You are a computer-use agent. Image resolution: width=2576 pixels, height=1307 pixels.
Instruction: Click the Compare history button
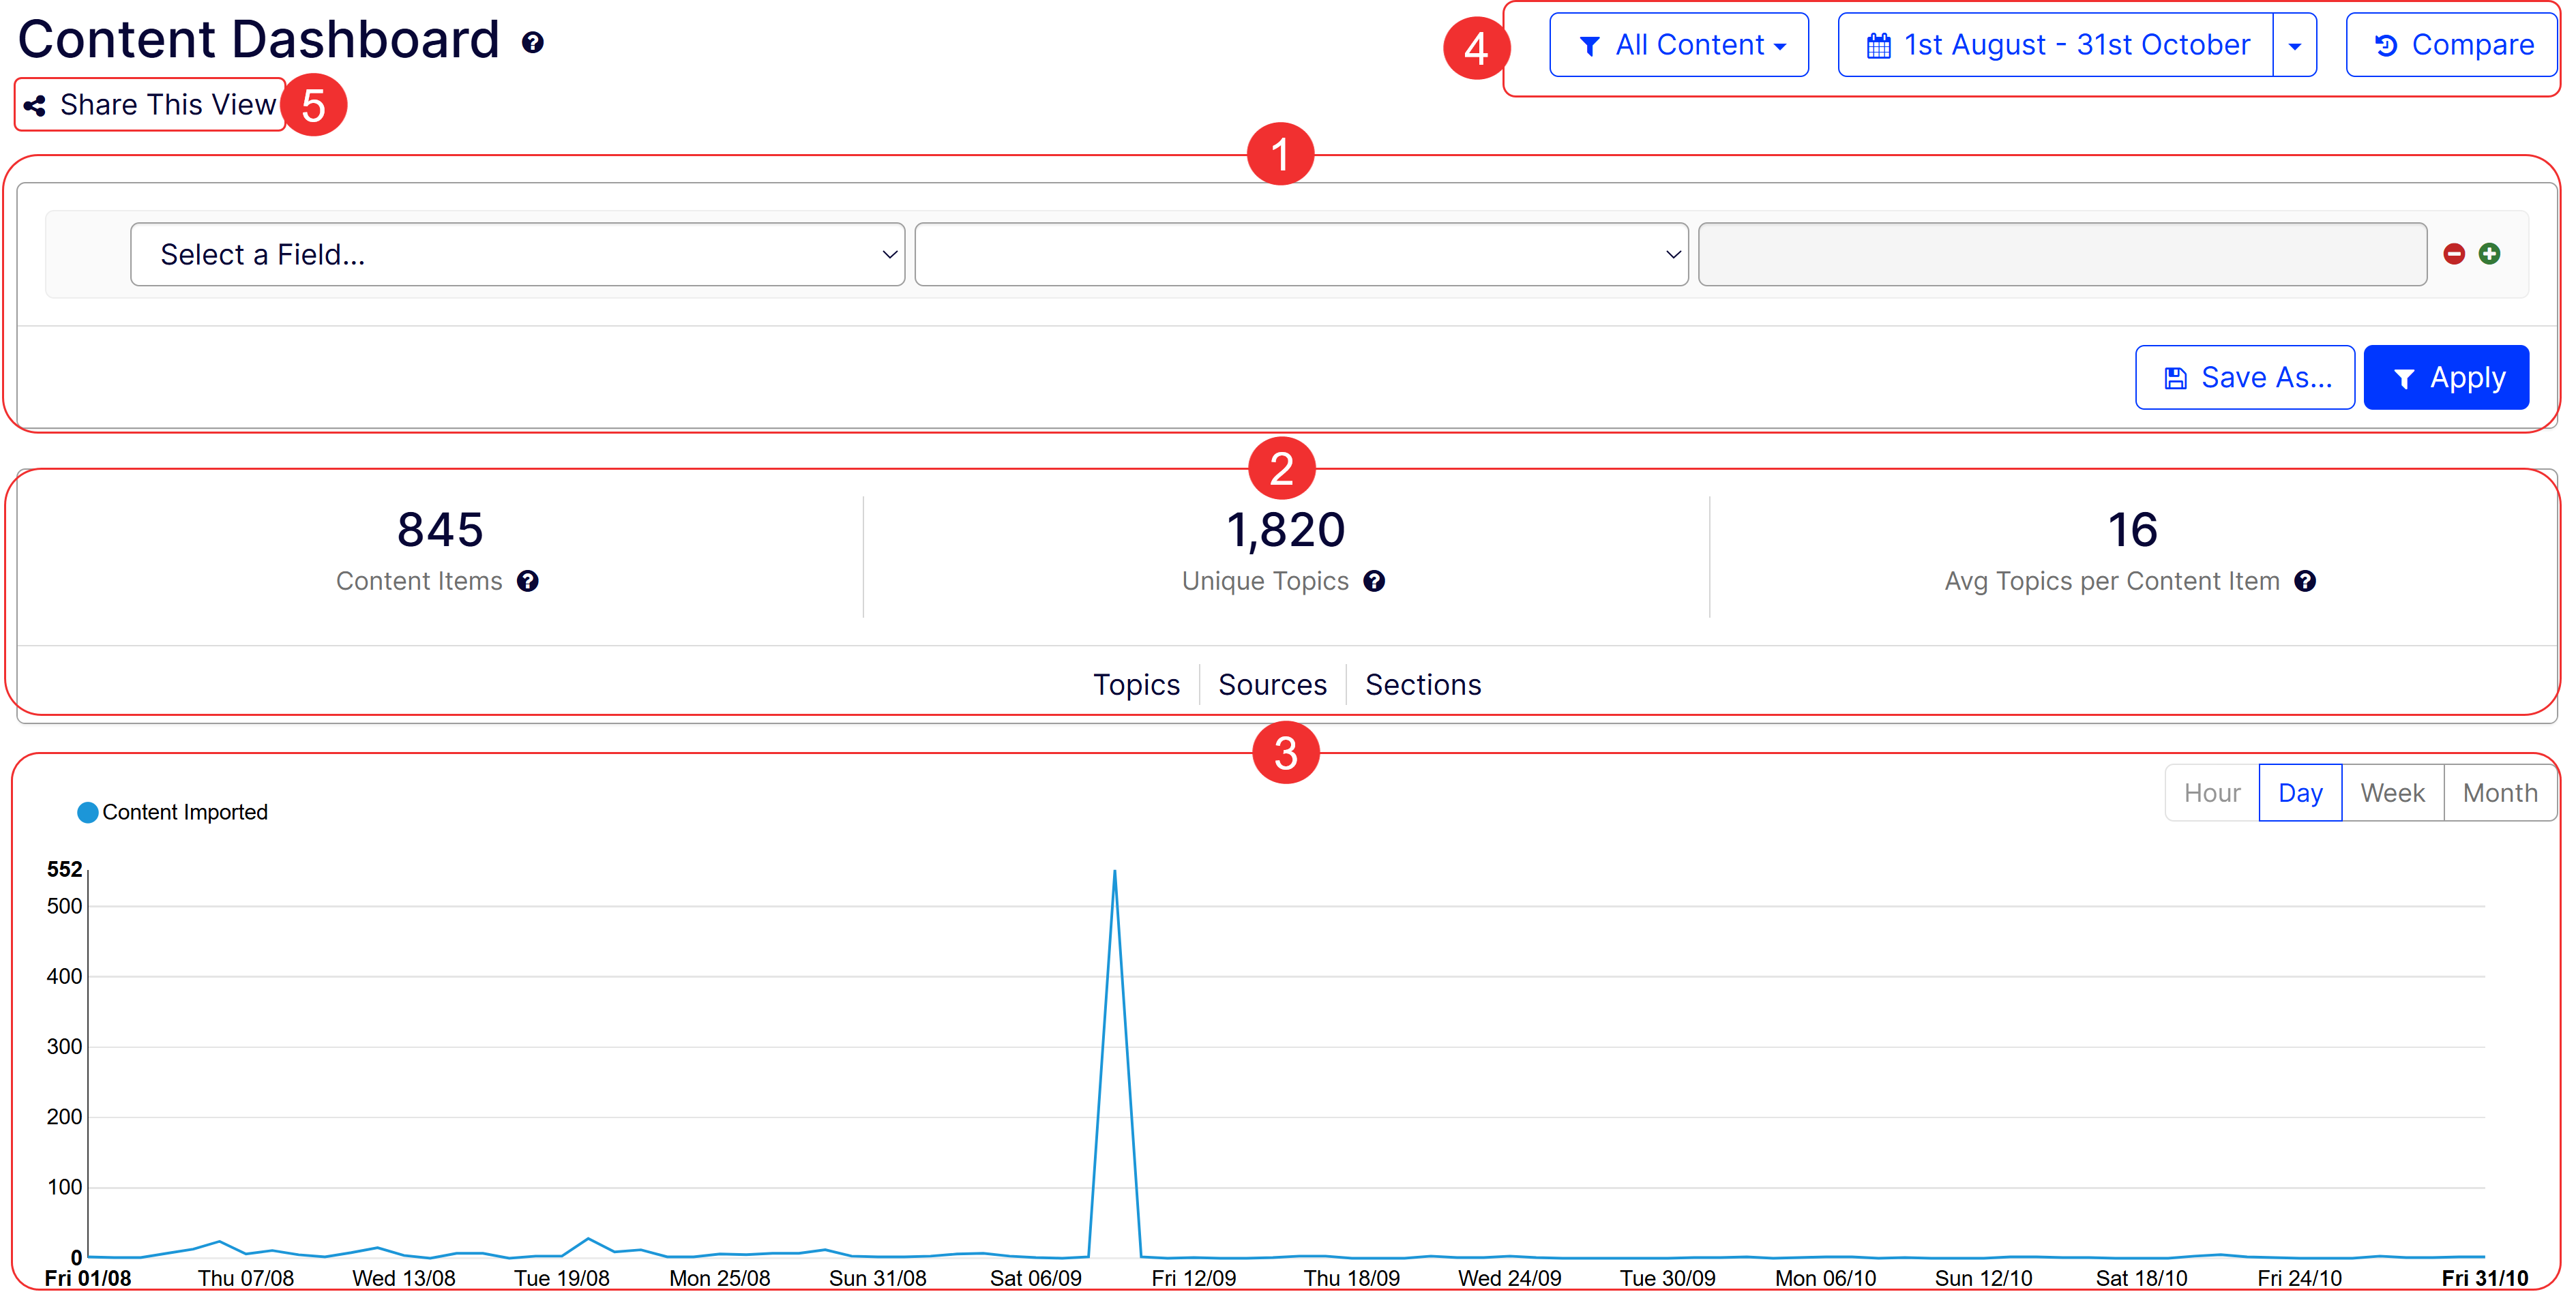[x=2453, y=45]
